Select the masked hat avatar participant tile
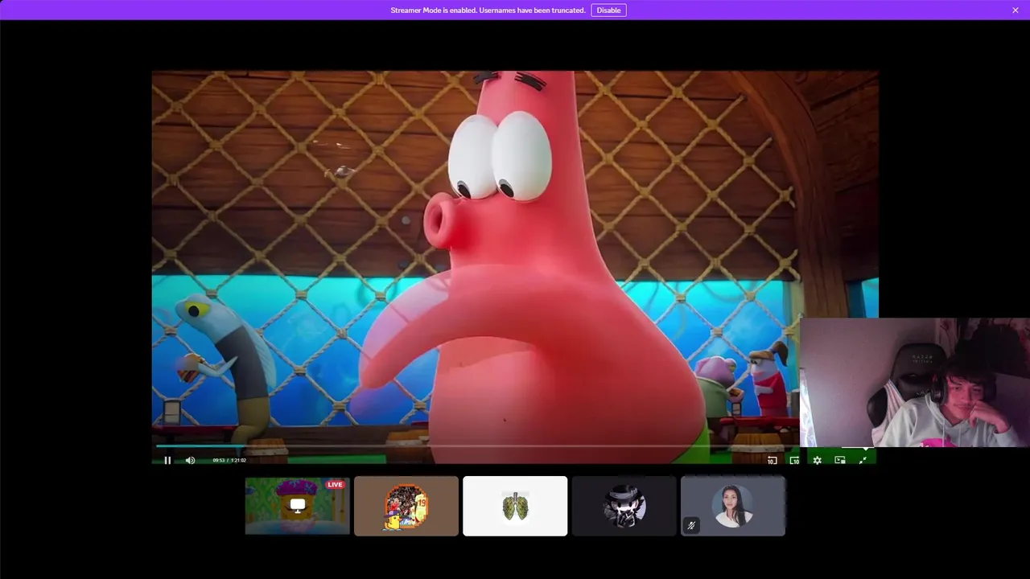Screen dimensions: 1030x579 click(x=624, y=506)
